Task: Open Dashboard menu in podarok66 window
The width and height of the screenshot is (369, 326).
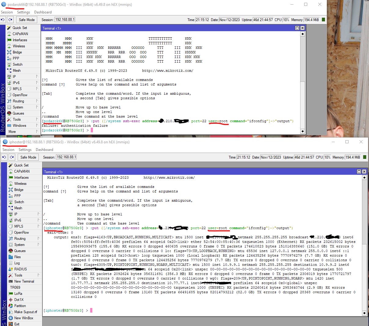Action: point(43,12)
